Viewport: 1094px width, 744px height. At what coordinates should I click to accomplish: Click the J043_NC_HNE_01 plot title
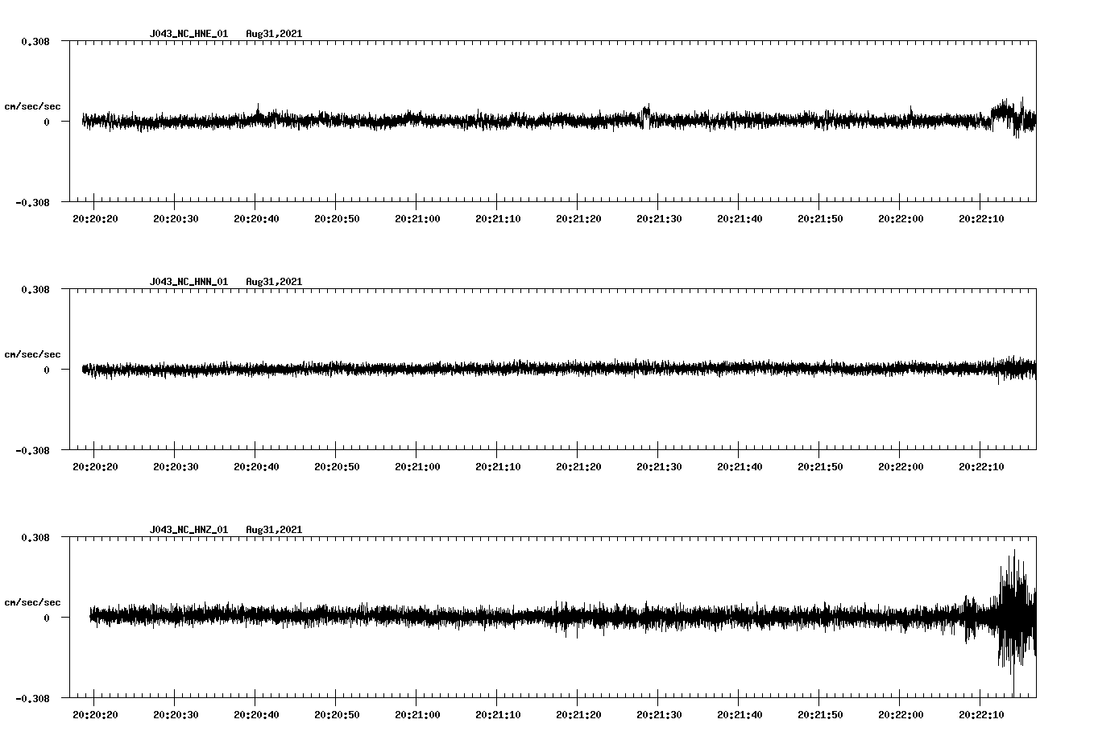[x=189, y=34]
